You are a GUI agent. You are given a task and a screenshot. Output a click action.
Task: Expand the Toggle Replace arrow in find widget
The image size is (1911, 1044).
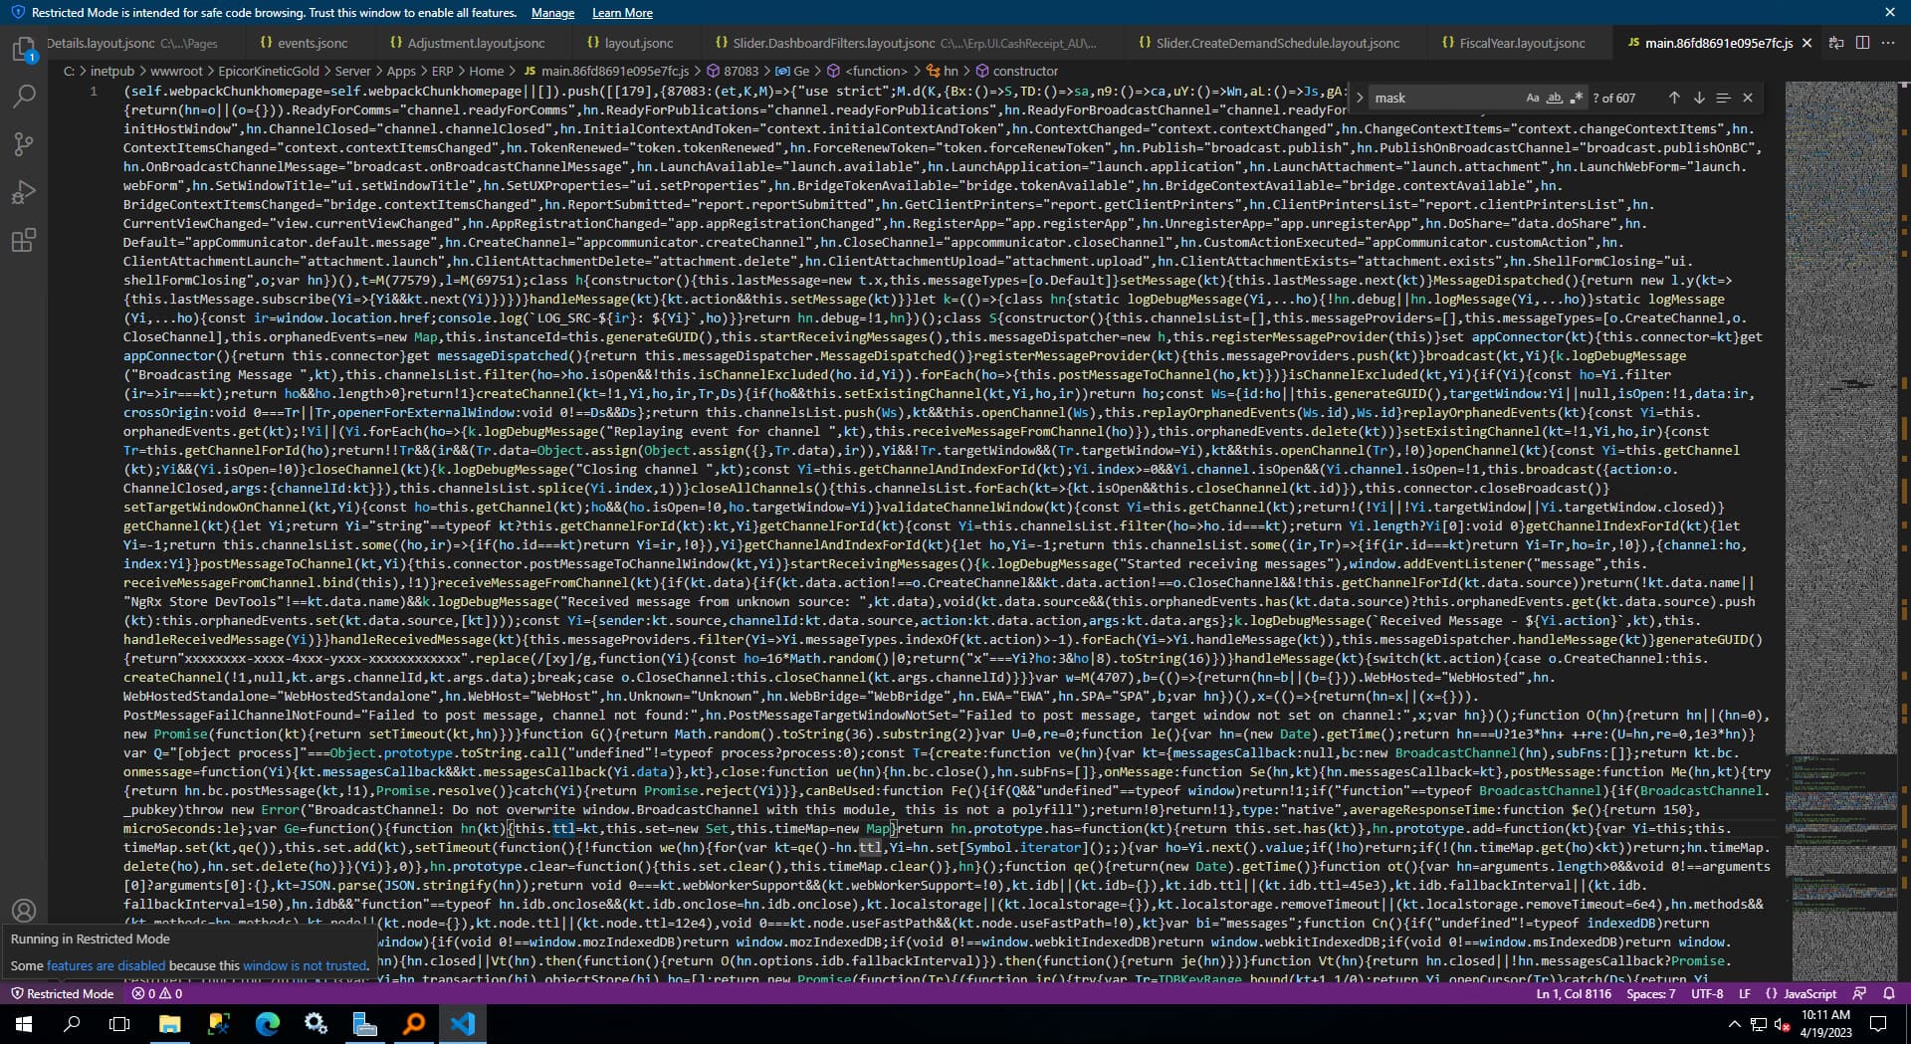point(1360,98)
